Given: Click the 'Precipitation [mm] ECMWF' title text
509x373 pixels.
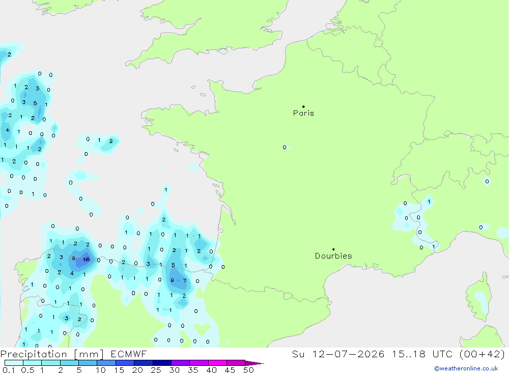Looking at the screenshot, I should (73, 354).
